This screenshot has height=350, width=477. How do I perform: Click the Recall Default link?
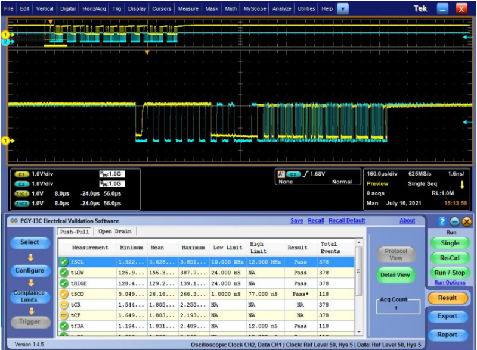point(347,220)
